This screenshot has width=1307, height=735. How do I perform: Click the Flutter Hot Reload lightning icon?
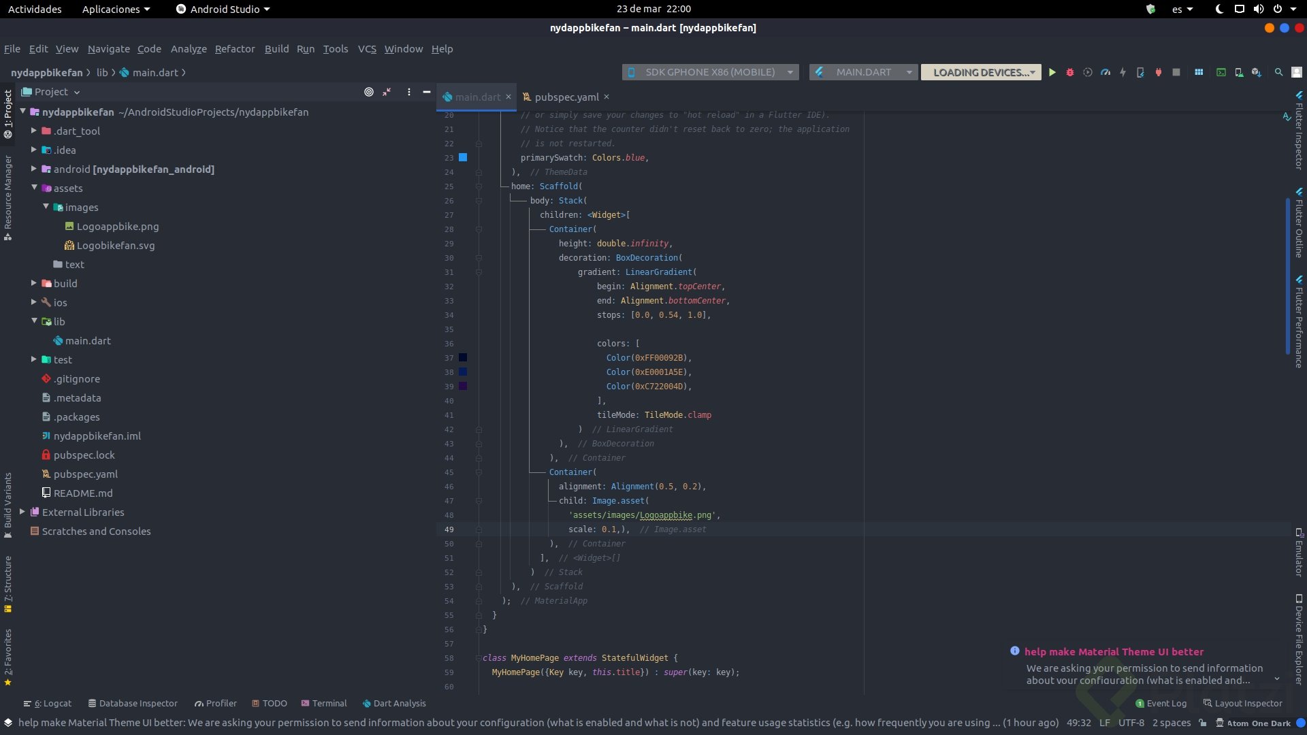tap(1123, 72)
